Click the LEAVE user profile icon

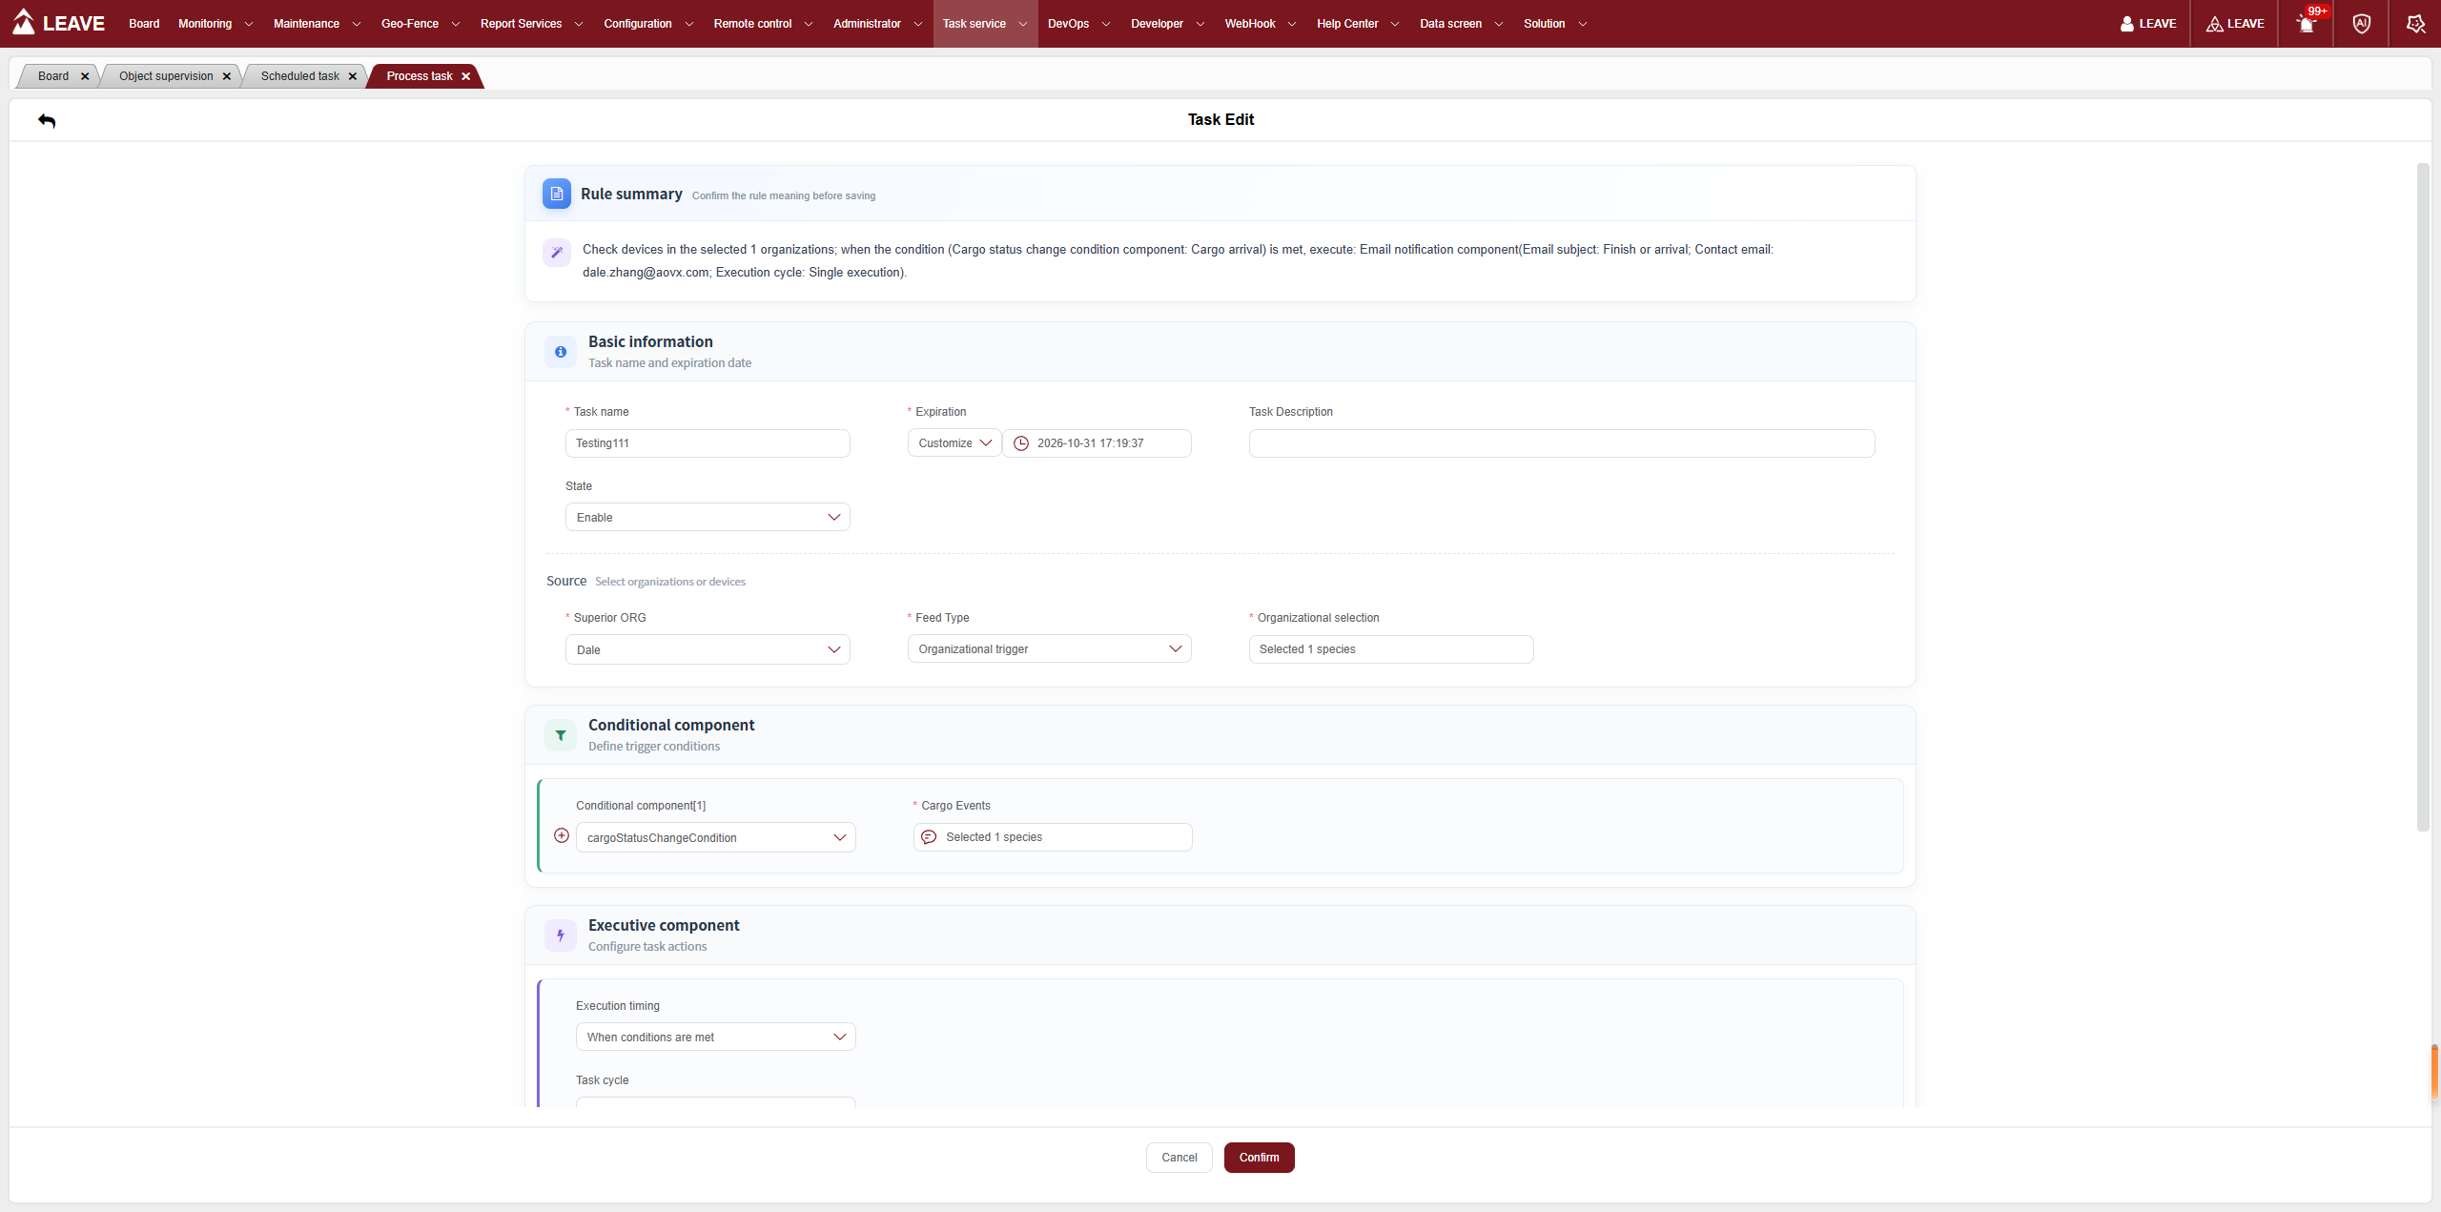(2147, 24)
